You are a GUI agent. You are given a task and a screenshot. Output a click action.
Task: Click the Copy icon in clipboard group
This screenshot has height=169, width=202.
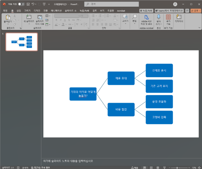click(15, 20)
